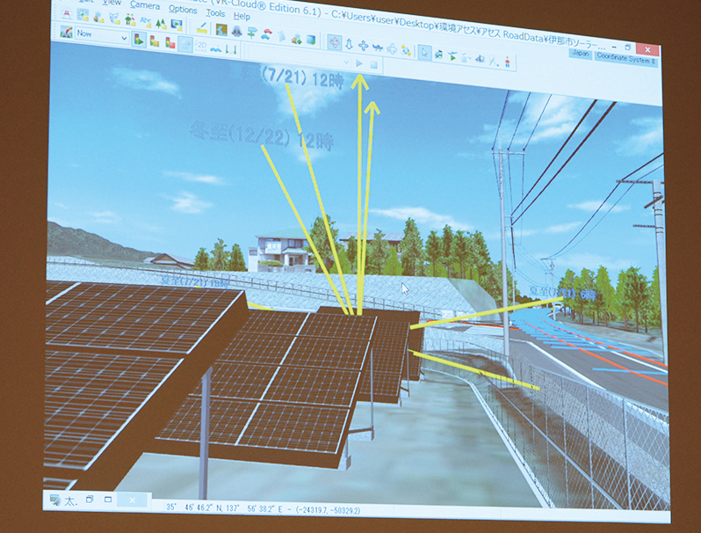The image size is (701, 533).
Task: Restore down the main window
Action: pyautogui.click(x=628, y=47)
